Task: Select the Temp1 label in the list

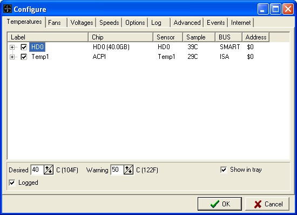Action: (x=40, y=57)
